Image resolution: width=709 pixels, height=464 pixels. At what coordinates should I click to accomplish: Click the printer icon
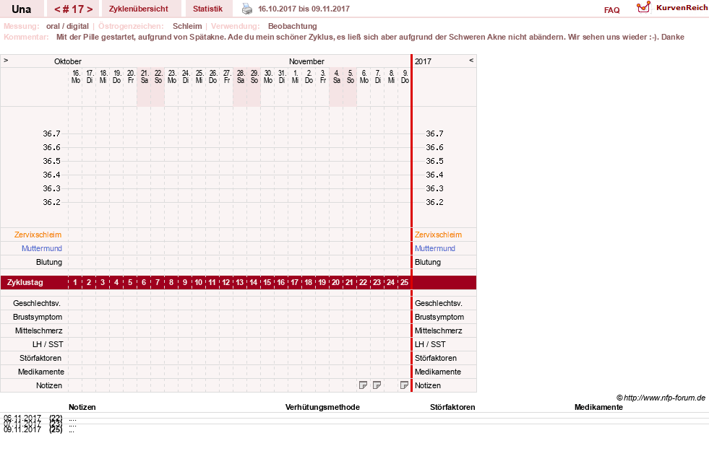click(247, 9)
